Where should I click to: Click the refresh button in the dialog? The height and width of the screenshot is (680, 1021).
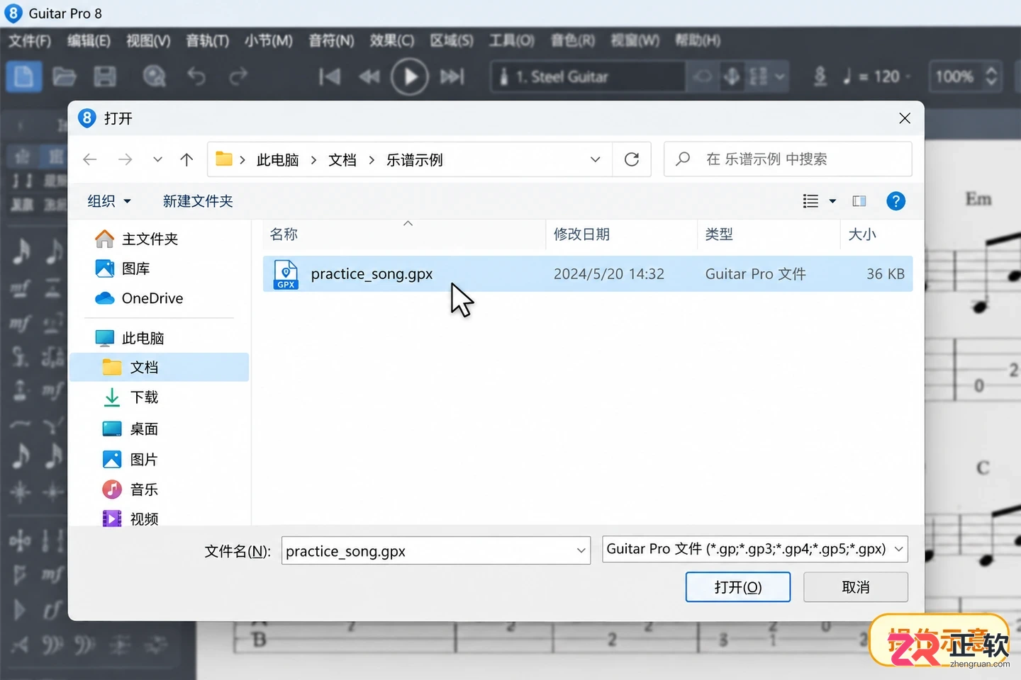[632, 159]
